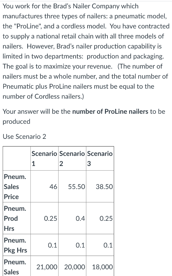Click the bold text 'number of ProLine nailers'
The image size is (172, 276).
coord(110,111)
